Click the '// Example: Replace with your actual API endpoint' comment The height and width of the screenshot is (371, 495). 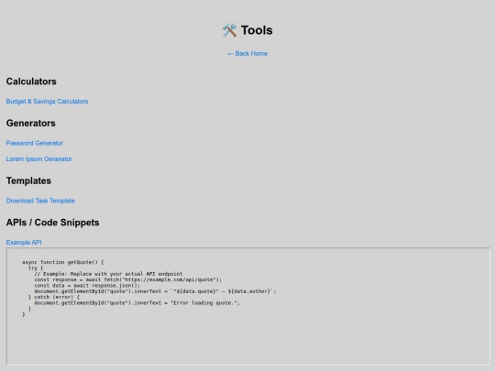[x=108, y=274]
